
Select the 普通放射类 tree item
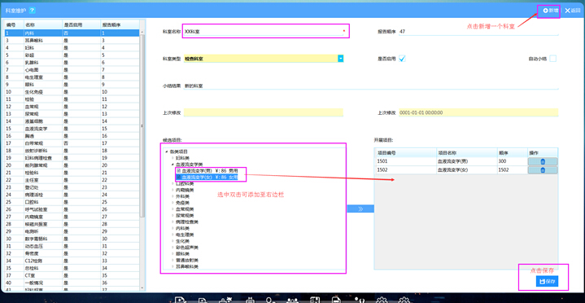187,260
